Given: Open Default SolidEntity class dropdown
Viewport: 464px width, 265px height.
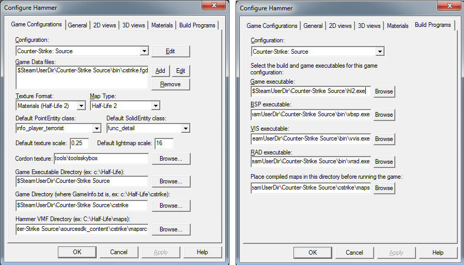Looking at the screenshot, I should [x=186, y=128].
